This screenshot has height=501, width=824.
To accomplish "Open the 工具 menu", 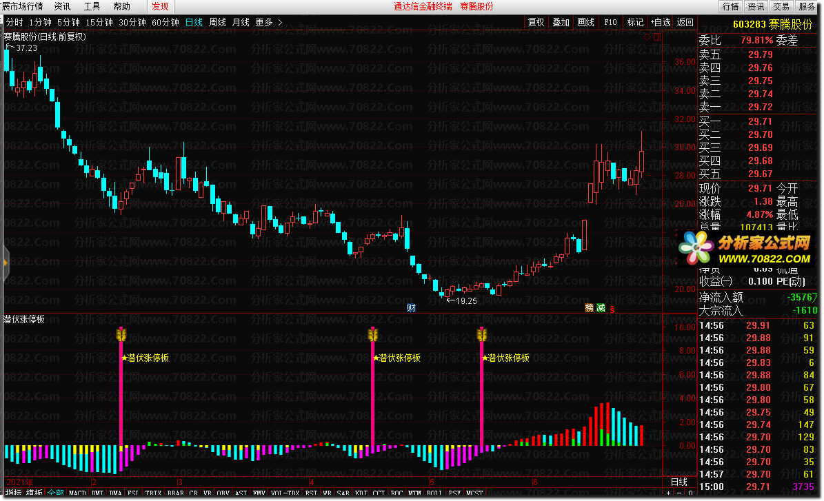I will 92,6.
